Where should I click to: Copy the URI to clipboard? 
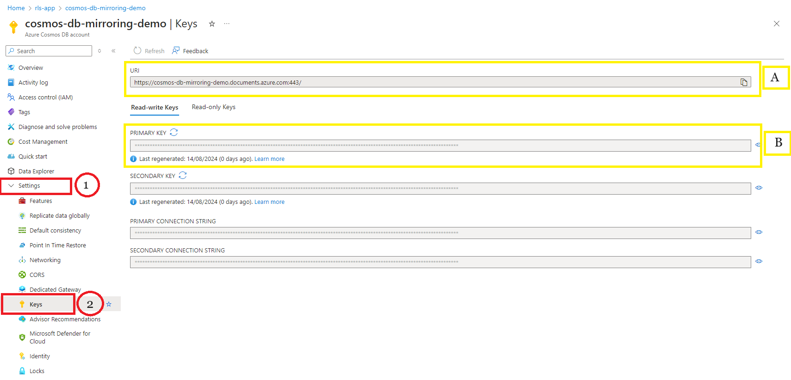tap(743, 82)
